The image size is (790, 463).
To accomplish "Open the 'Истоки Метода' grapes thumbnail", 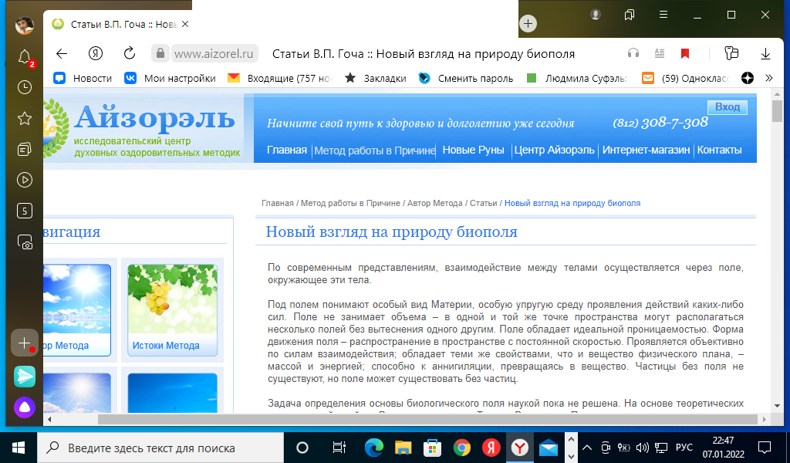I will pos(172,309).
